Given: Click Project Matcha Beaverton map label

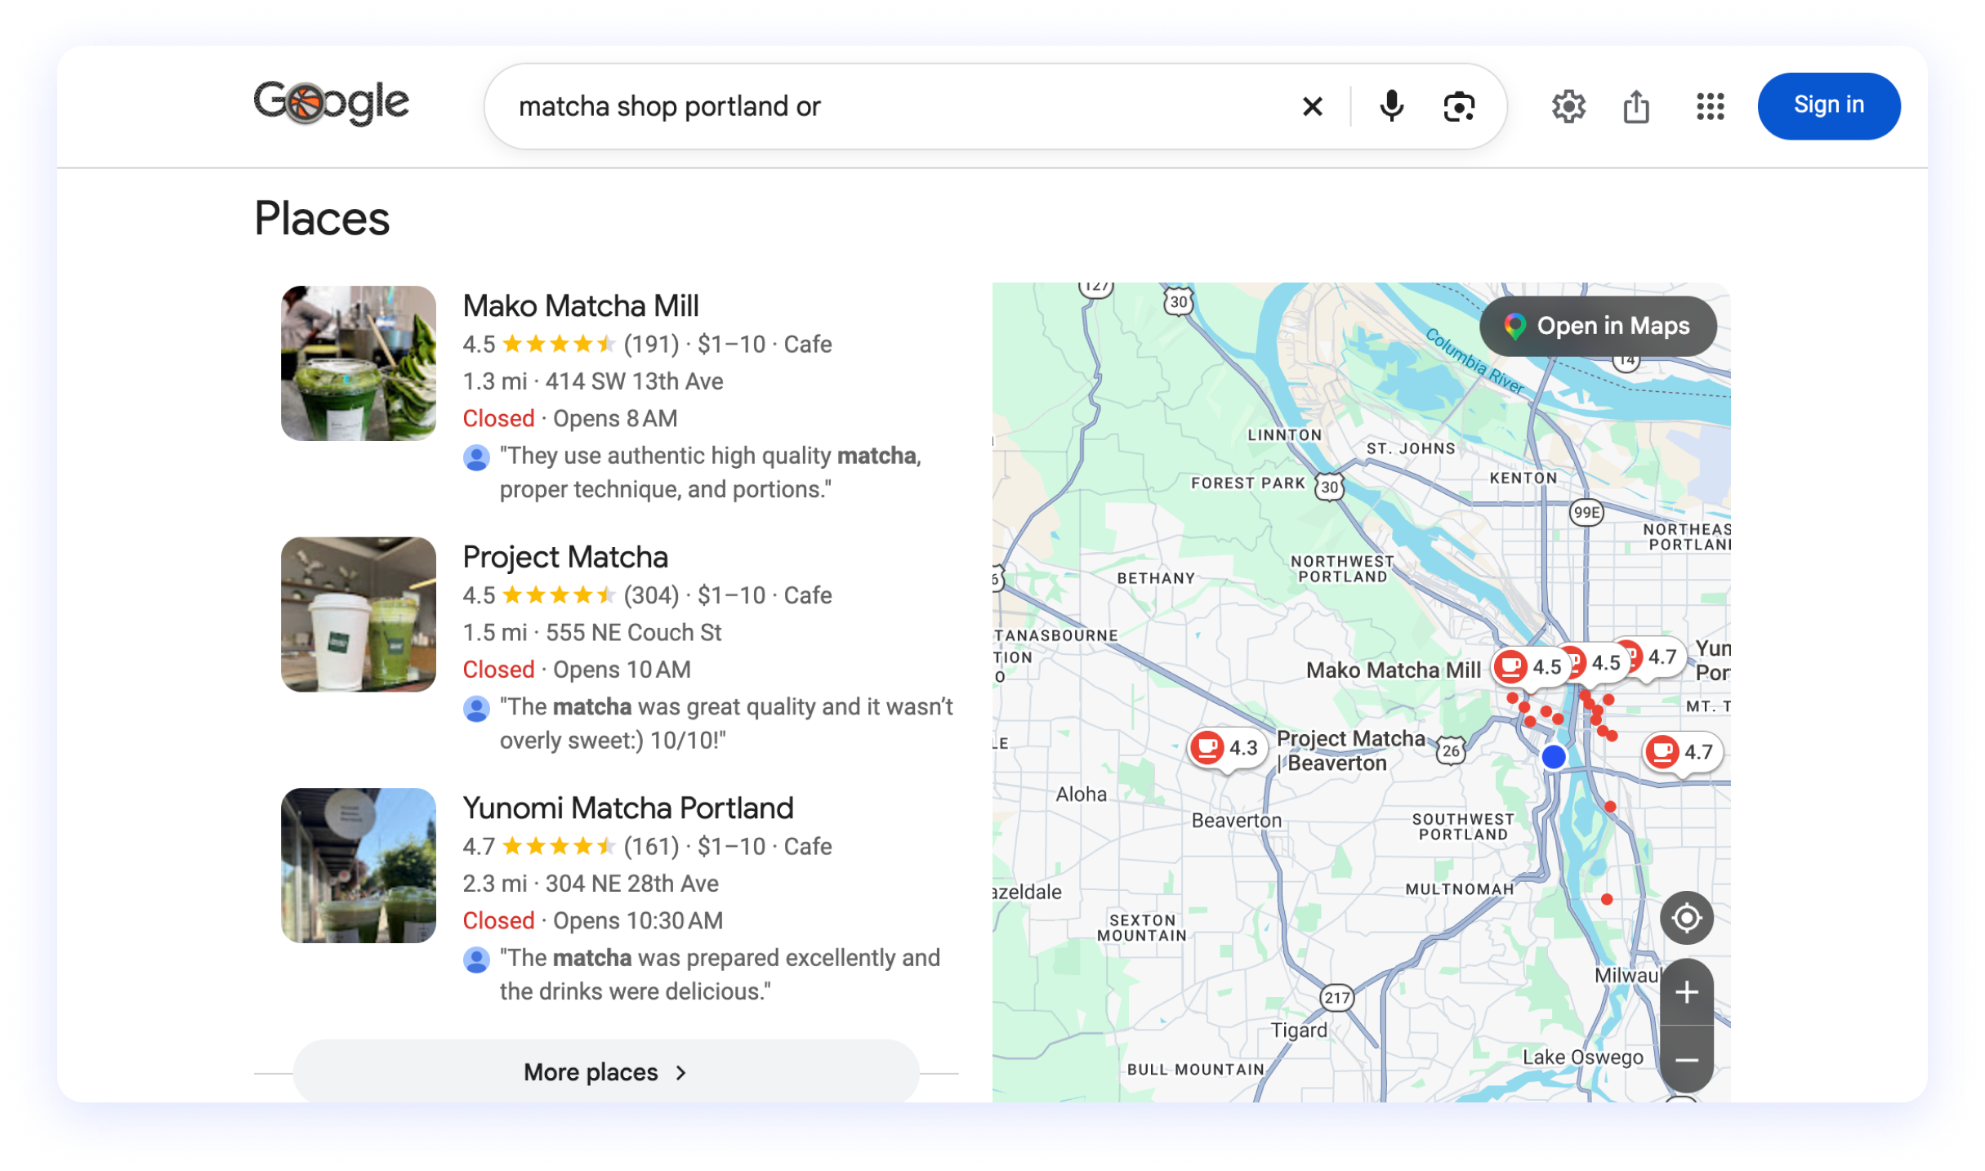Looking at the screenshot, I should click(1349, 750).
